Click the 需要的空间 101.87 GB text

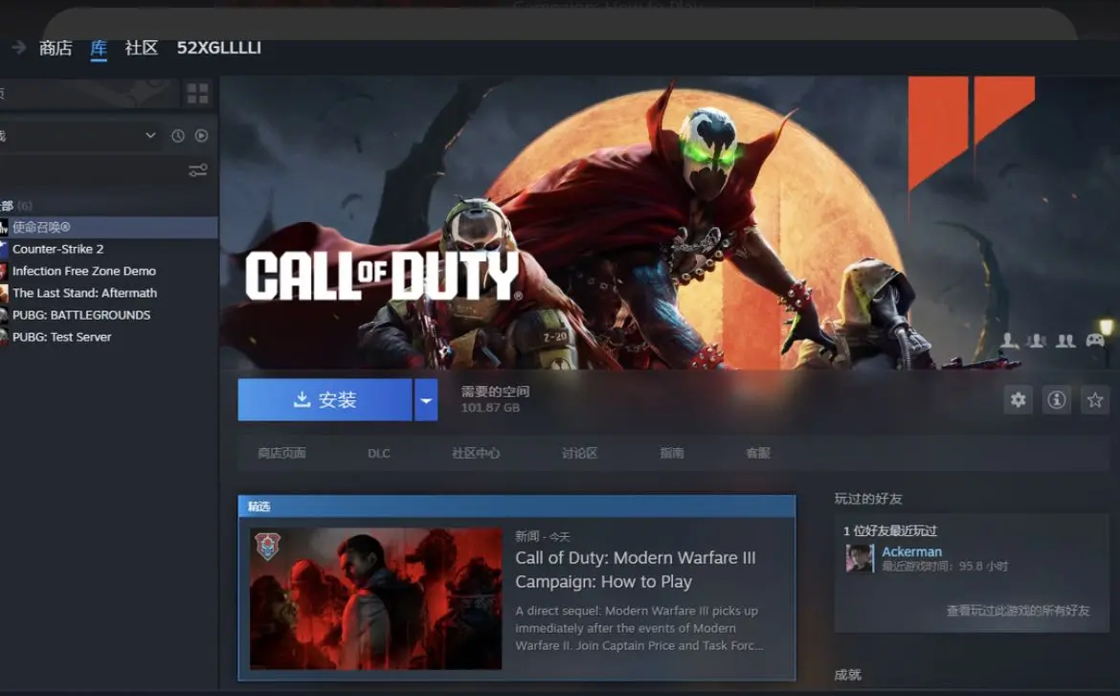tap(495, 399)
